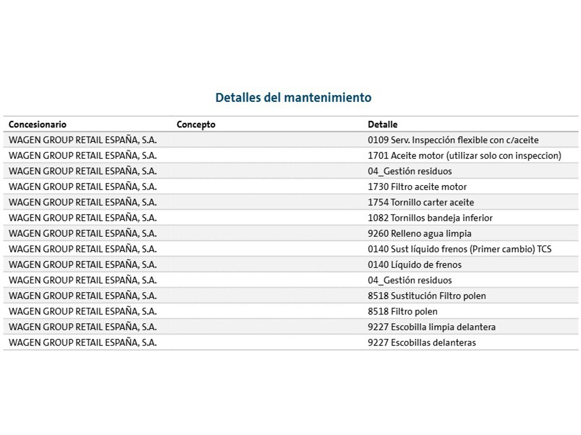
Task: Click the dealer name beside 9260 Relleno agua limpia
Action: pos(83,234)
